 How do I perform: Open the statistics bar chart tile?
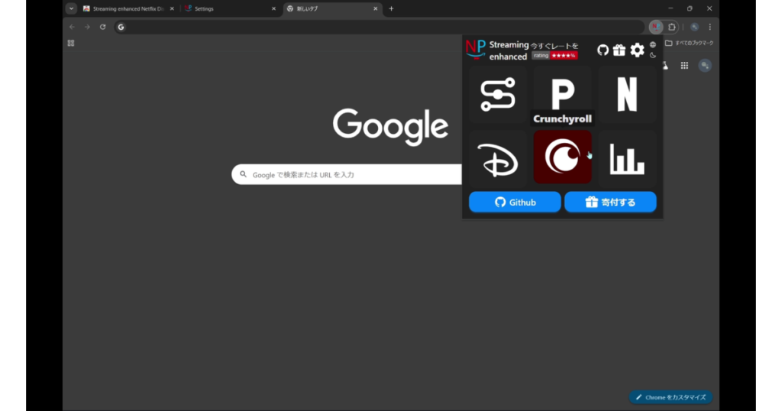pyautogui.click(x=627, y=158)
